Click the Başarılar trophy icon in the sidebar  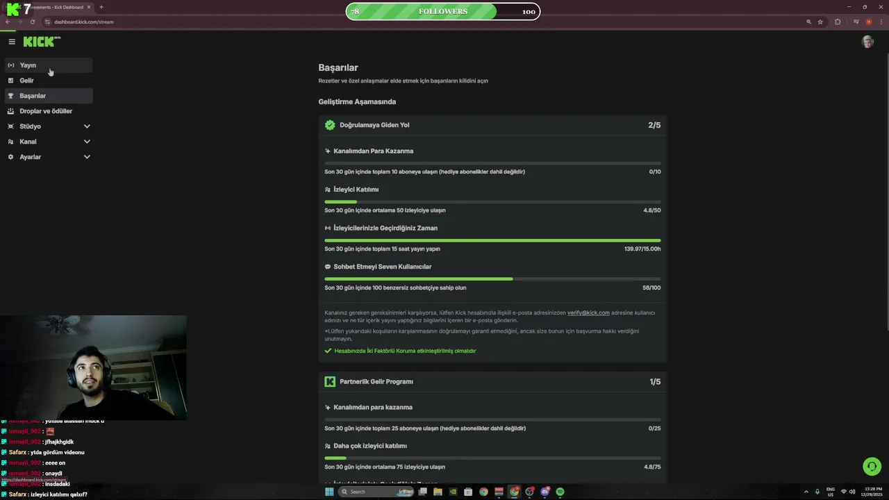click(x=11, y=96)
